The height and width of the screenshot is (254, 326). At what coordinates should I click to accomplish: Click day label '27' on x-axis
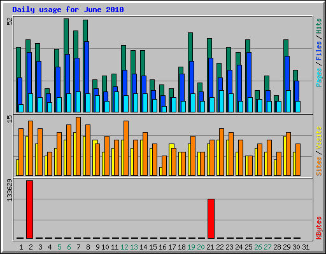(267, 247)
